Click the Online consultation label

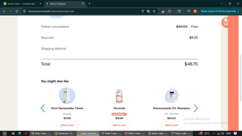(x=55, y=27)
